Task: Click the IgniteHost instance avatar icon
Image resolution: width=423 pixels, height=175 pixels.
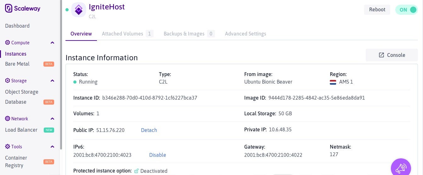Action: coord(79,10)
